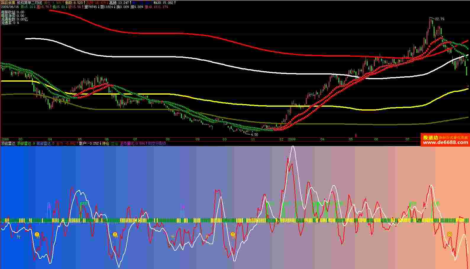This screenshot has height=269, width=470.
Task: Click the 08 month marker on time axis
Action: (x=168, y=139)
